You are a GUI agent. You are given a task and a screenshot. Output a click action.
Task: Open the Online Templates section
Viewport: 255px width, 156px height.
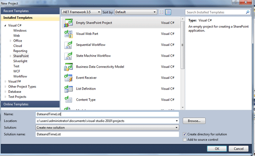(30, 104)
